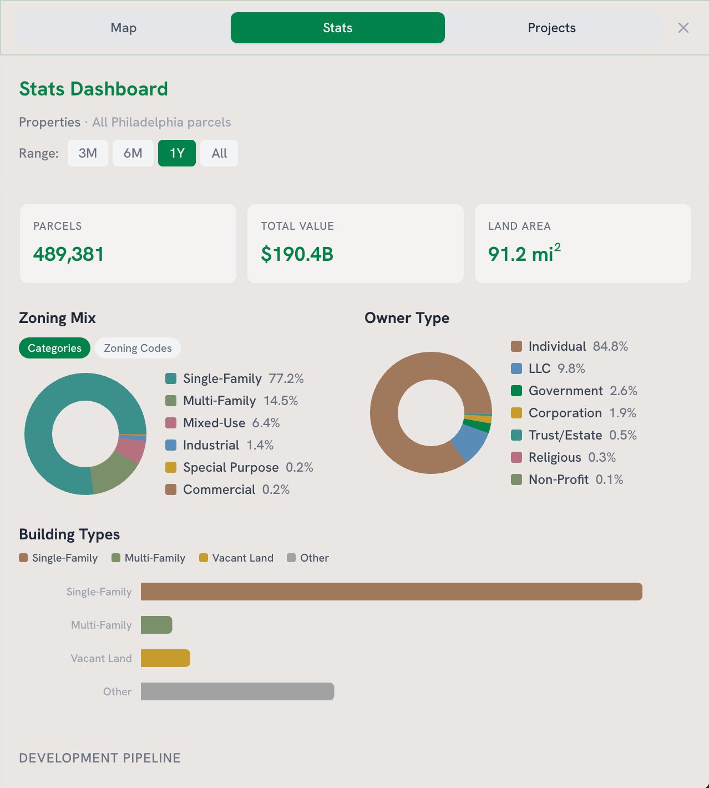Open the Projects tab

[x=552, y=28]
